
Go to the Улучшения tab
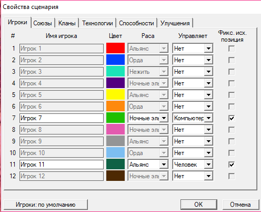[x=175, y=23]
